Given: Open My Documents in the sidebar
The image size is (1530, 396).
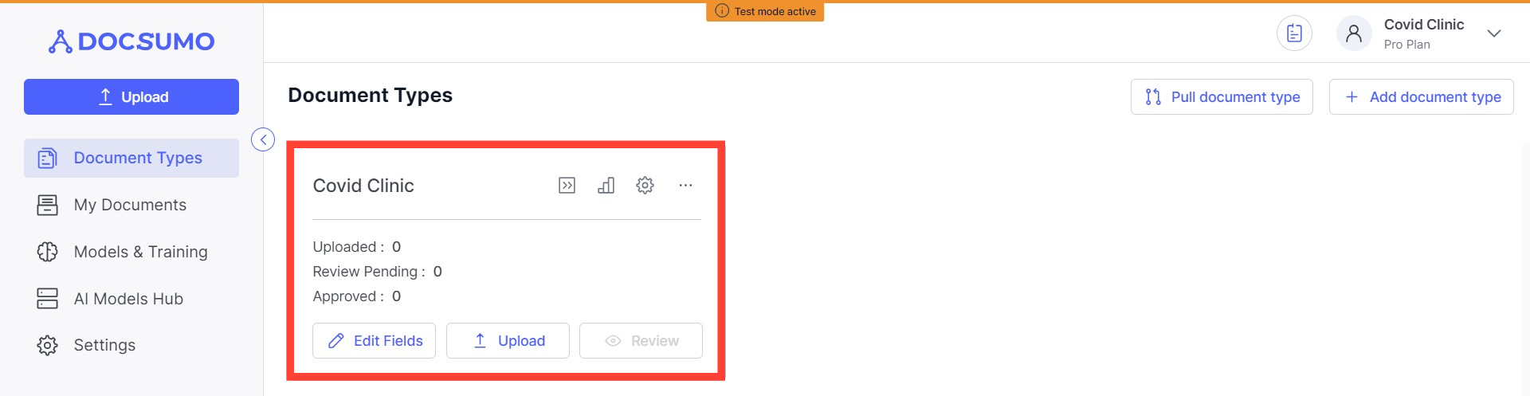Looking at the screenshot, I should (131, 205).
